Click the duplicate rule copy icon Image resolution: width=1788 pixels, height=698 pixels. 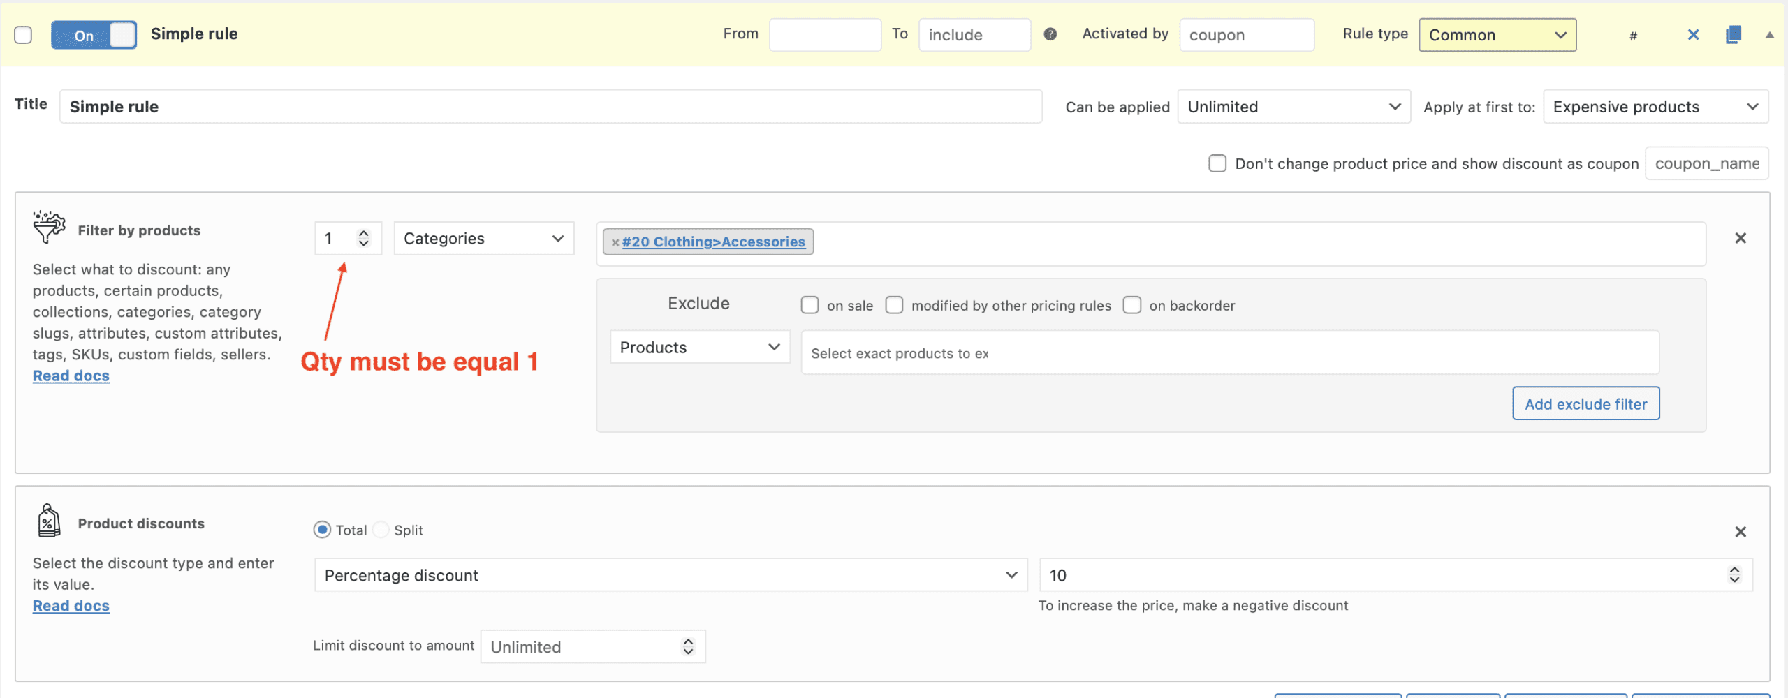point(1733,35)
